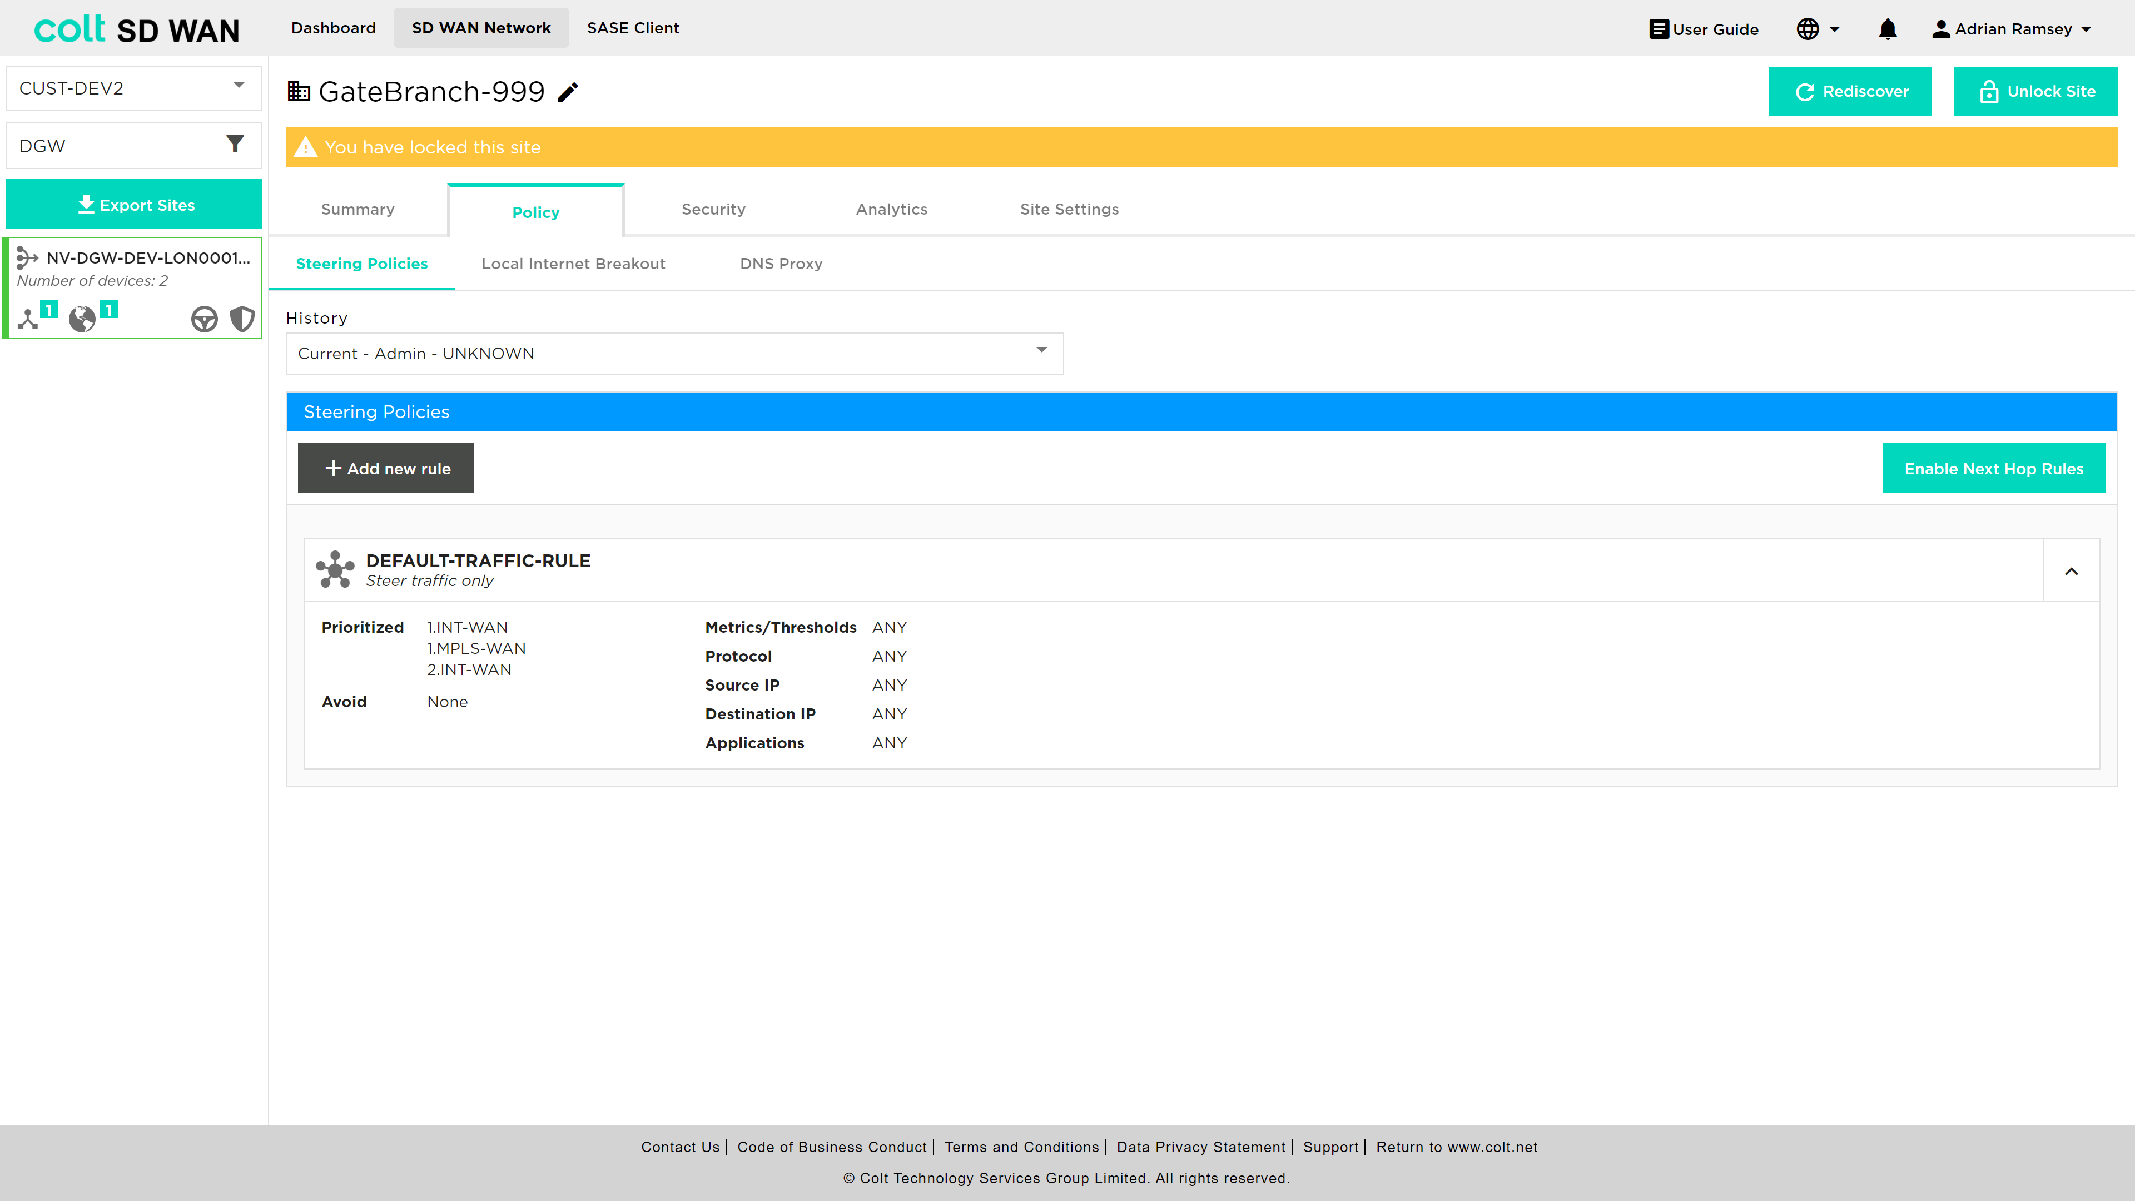
Task: Click Add new rule button
Action: point(385,468)
